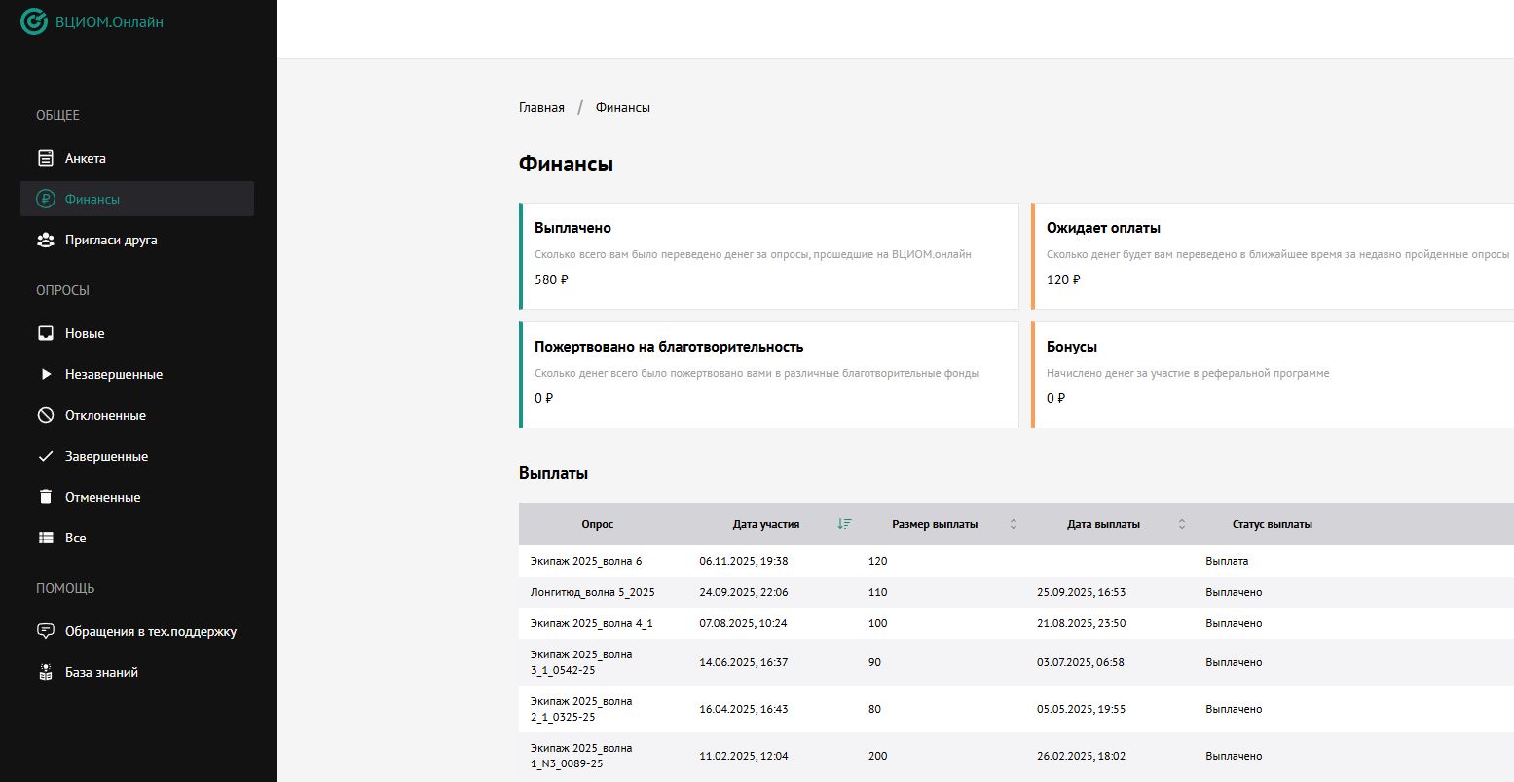Click the list icon beside Все

coord(45,538)
